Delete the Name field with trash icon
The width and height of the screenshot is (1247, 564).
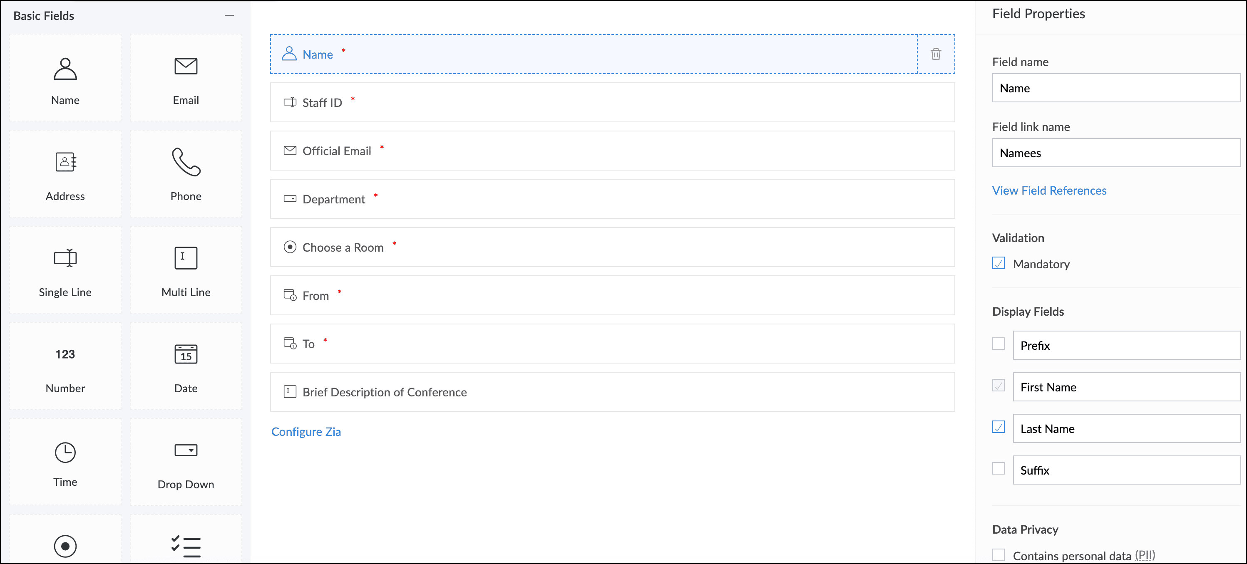(x=935, y=54)
